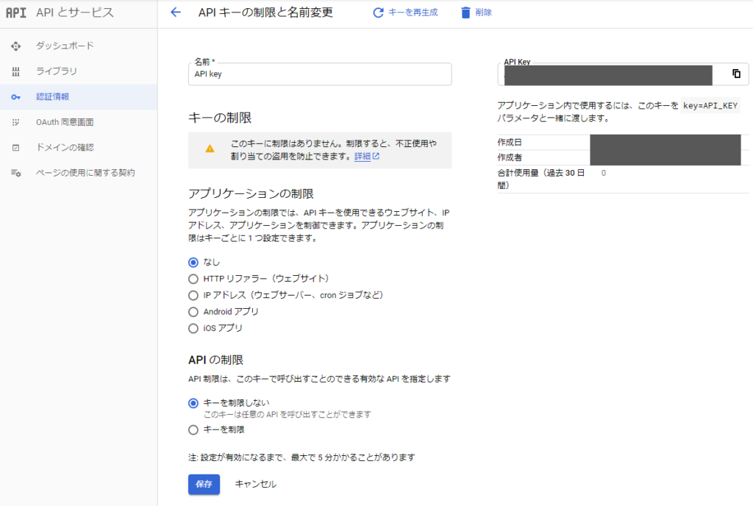Click API とサービス header title
Image resolution: width=753 pixels, height=506 pixels.
[75, 13]
